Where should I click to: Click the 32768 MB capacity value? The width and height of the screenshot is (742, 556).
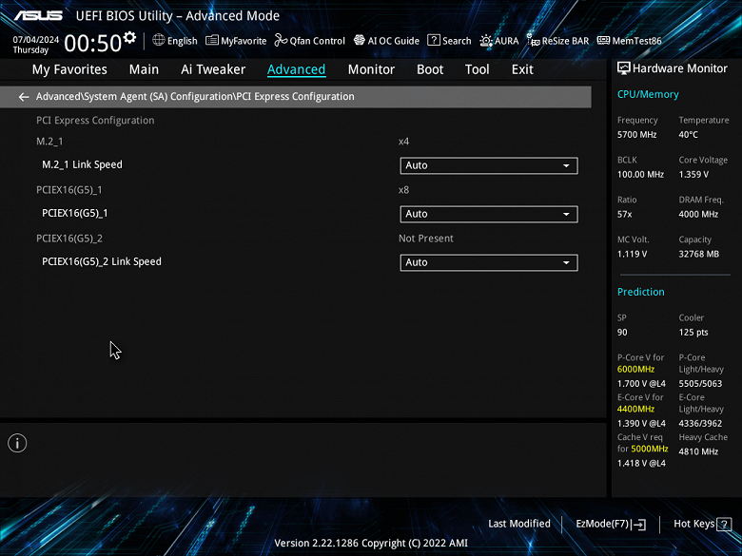coord(698,255)
